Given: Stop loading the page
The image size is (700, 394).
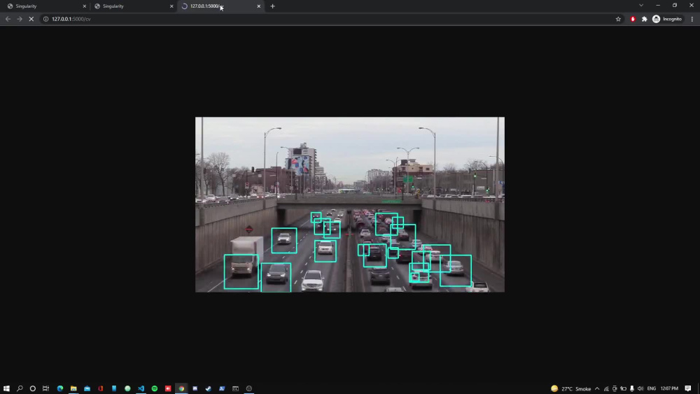Looking at the screenshot, I should pyautogui.click(x=31, y=19).
